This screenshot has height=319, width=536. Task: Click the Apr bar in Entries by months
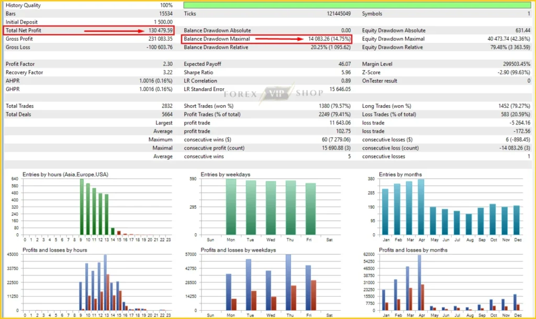coord(421,207)
